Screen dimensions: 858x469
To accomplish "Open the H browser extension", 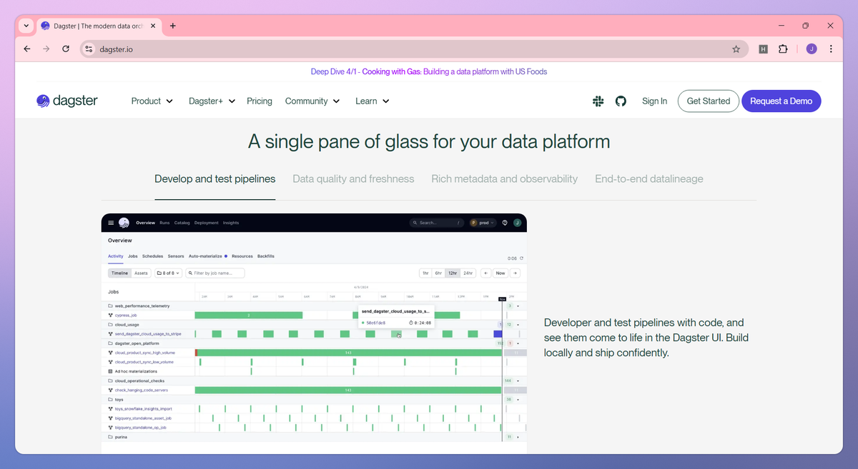I will 764,49.
